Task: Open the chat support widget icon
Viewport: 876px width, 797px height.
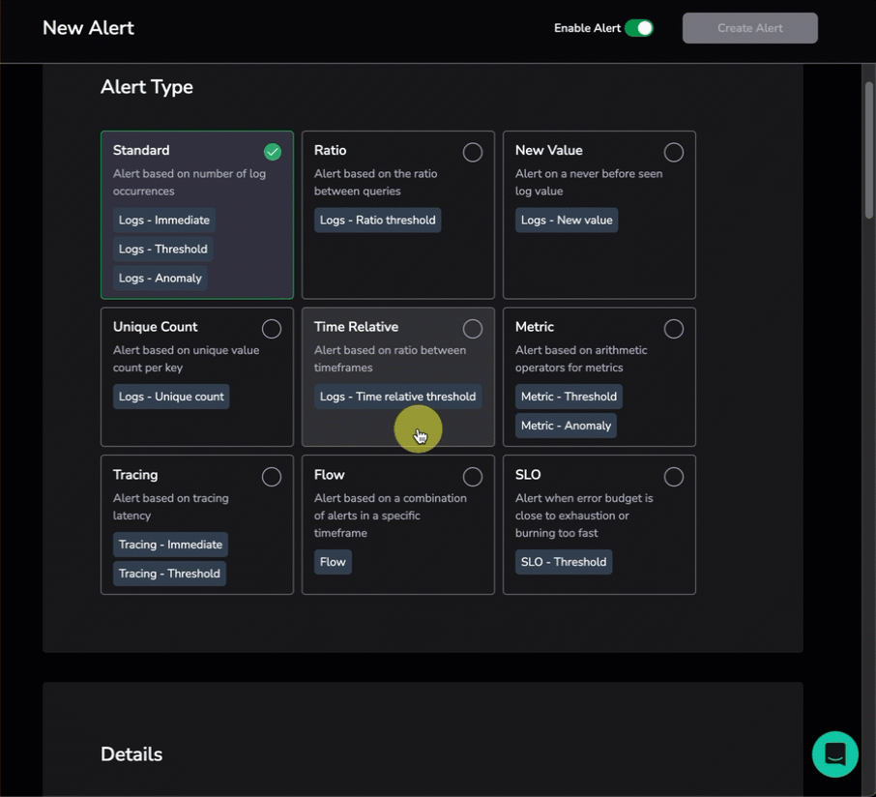Action: click(x=835, y=753)
